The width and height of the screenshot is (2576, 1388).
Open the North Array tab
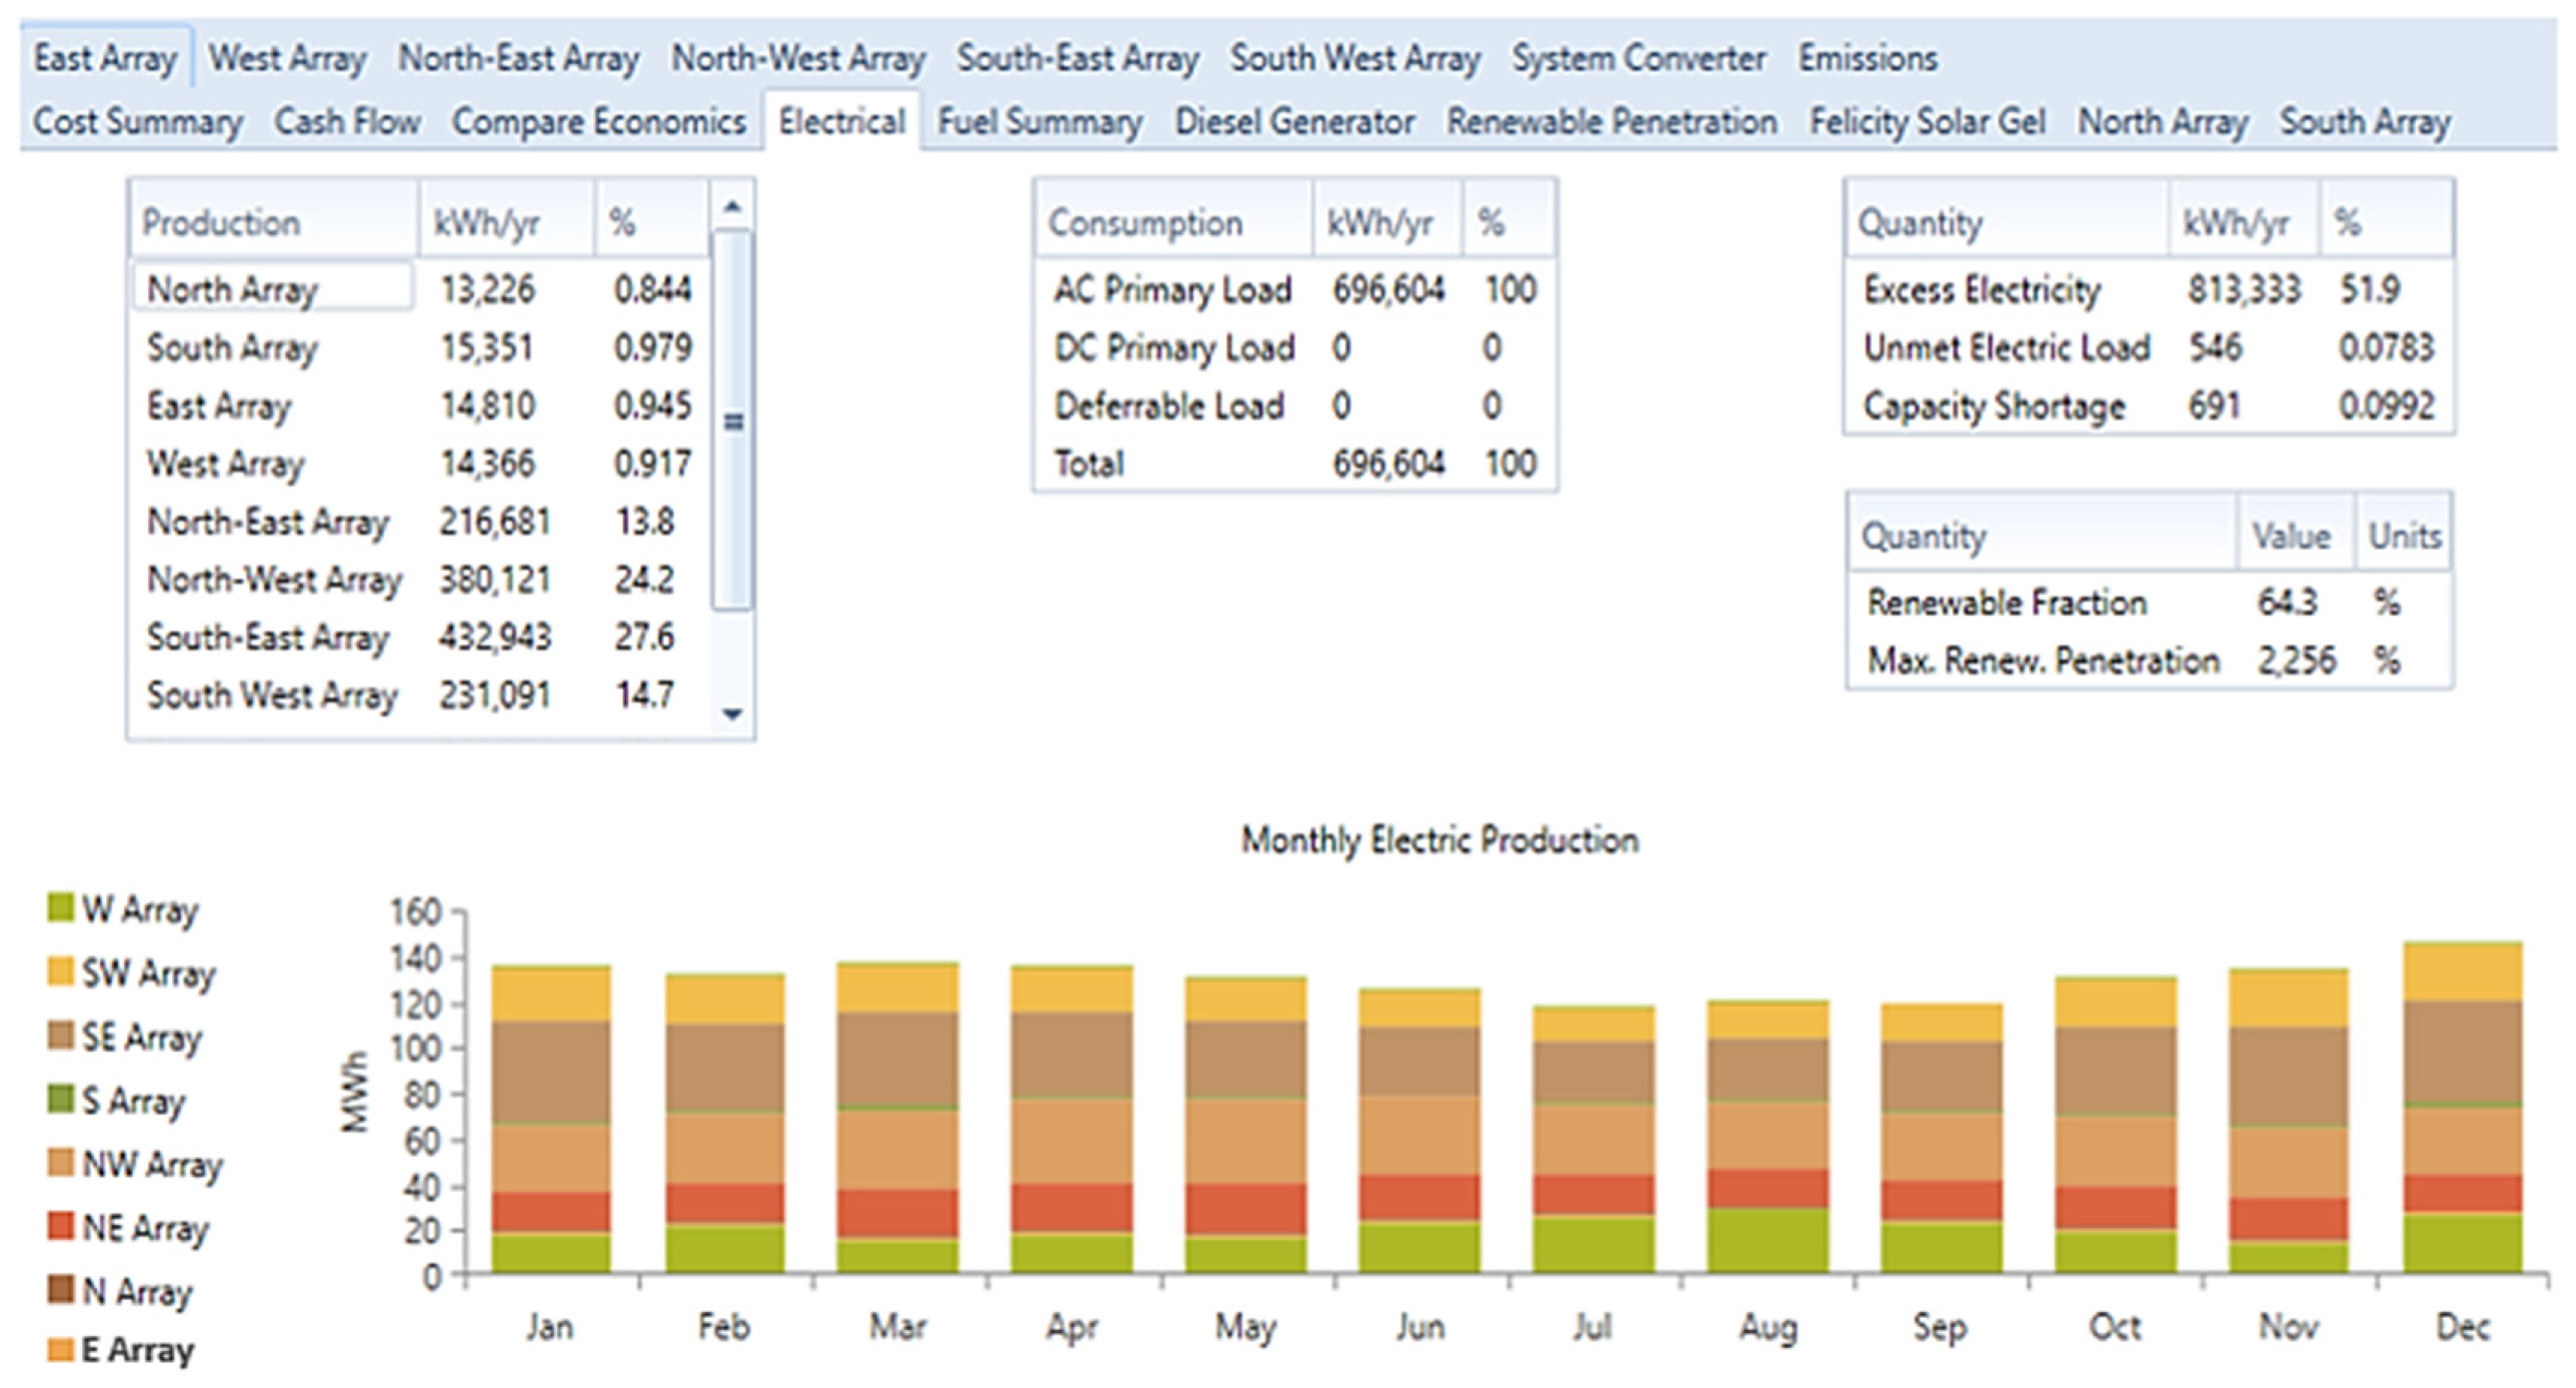point(2163,121)
